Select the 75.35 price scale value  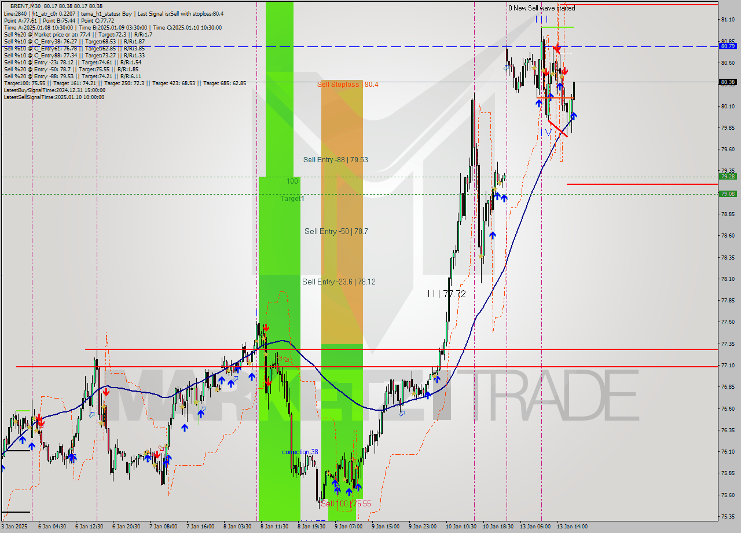(728, 516)
